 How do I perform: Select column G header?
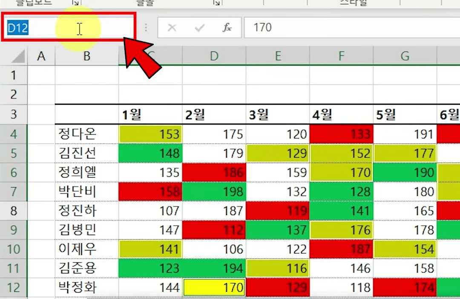[x=405, y=56]
